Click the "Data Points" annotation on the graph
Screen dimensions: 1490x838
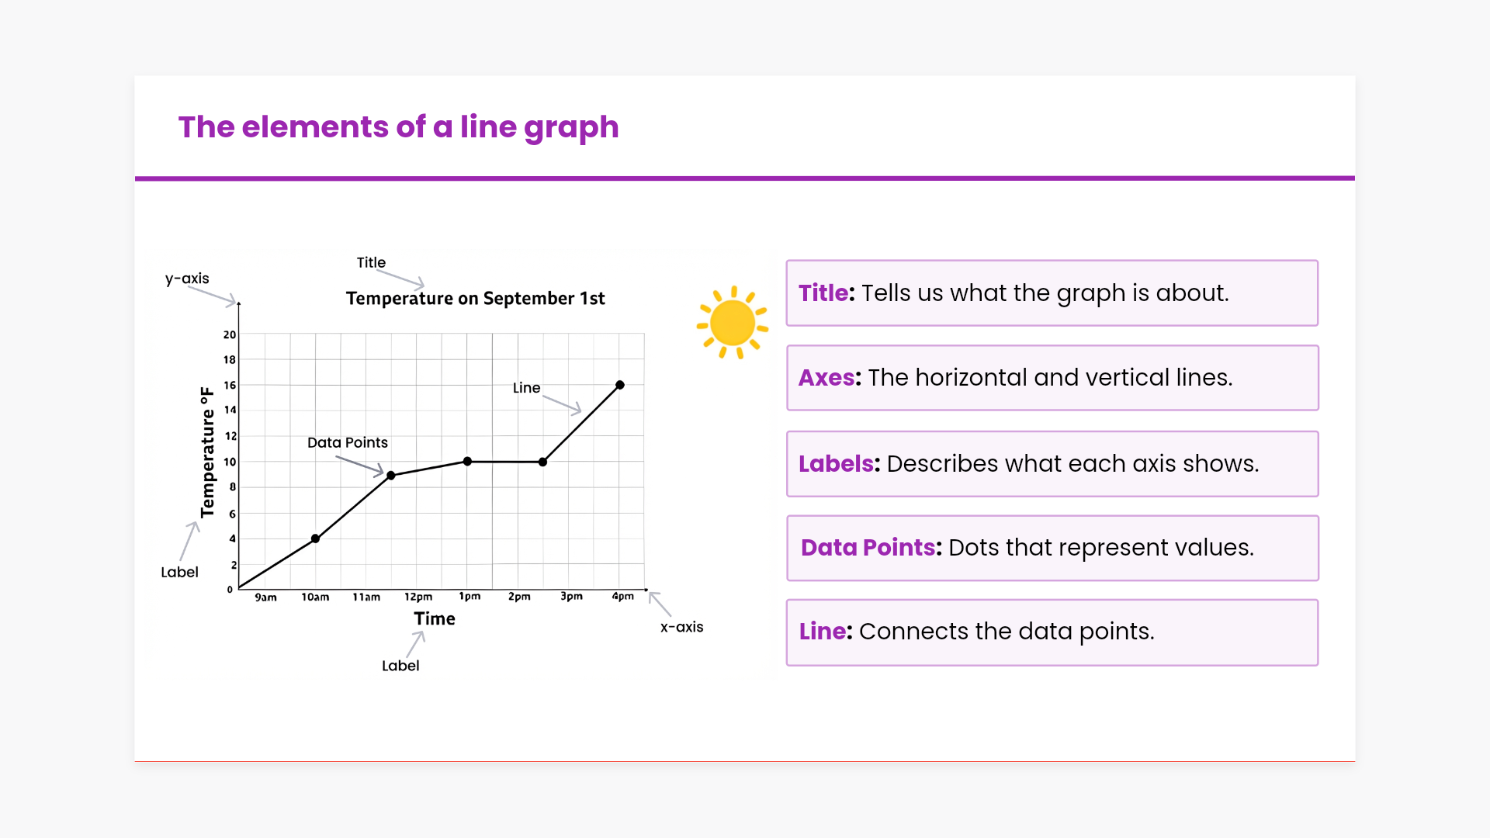(347, 442)
